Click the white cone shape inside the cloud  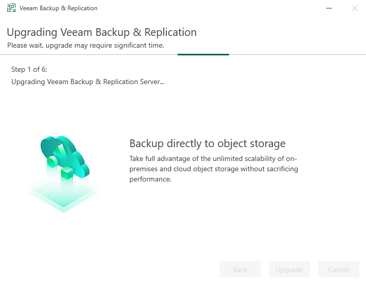click(60, 150)
